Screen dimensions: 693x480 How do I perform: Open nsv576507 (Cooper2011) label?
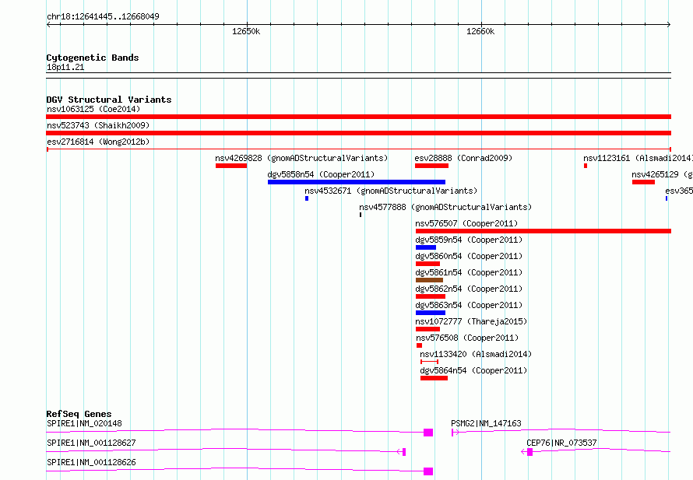[466, 223]
